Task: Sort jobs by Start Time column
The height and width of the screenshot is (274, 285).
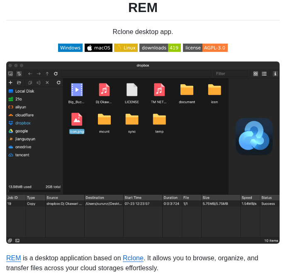Action: (x=143, y=198)
